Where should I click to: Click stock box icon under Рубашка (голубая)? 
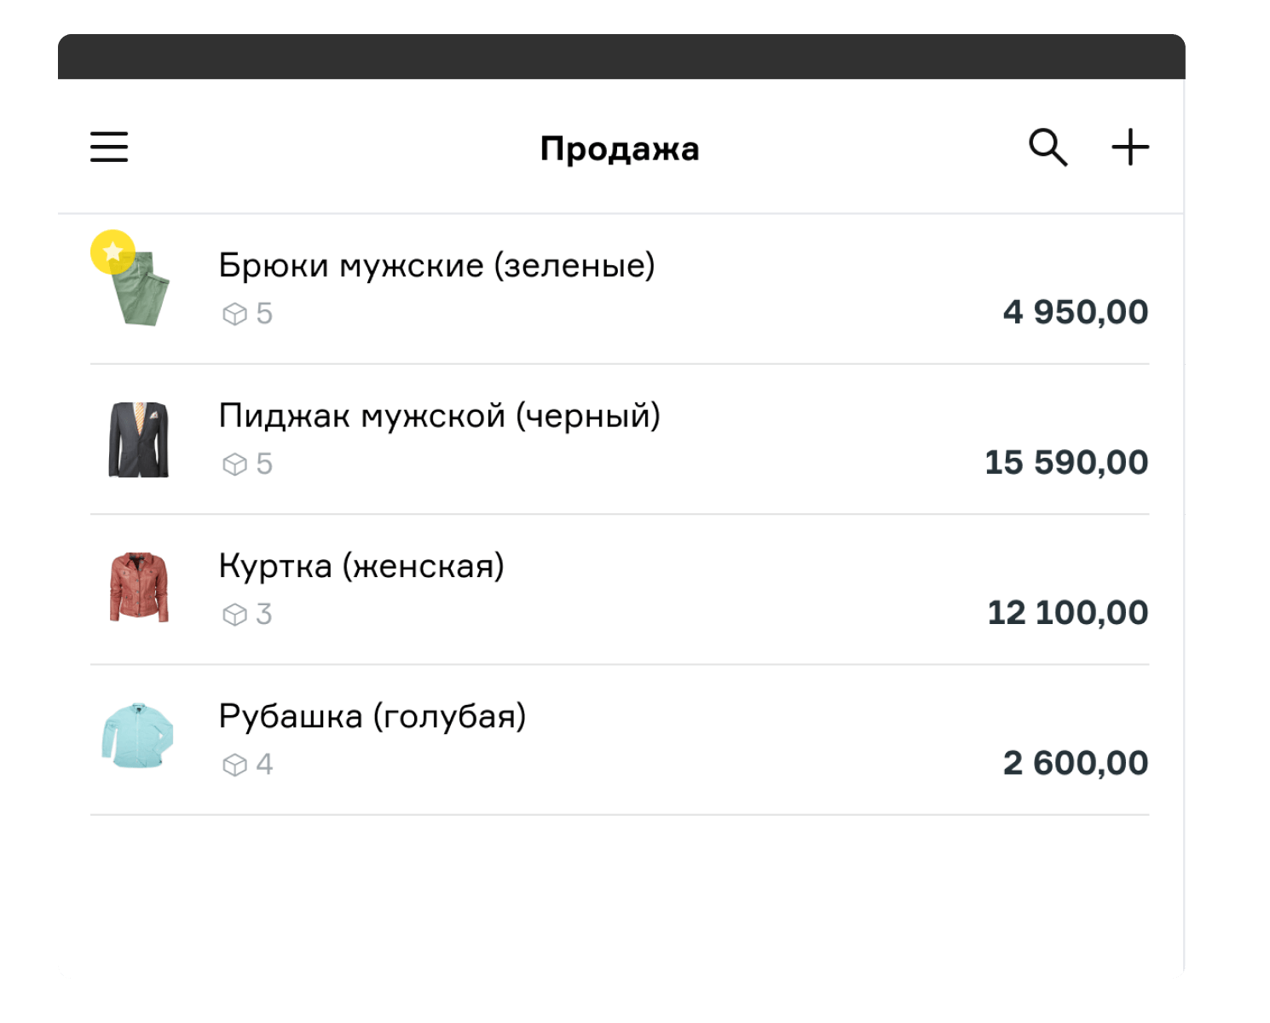click(234, 765)
